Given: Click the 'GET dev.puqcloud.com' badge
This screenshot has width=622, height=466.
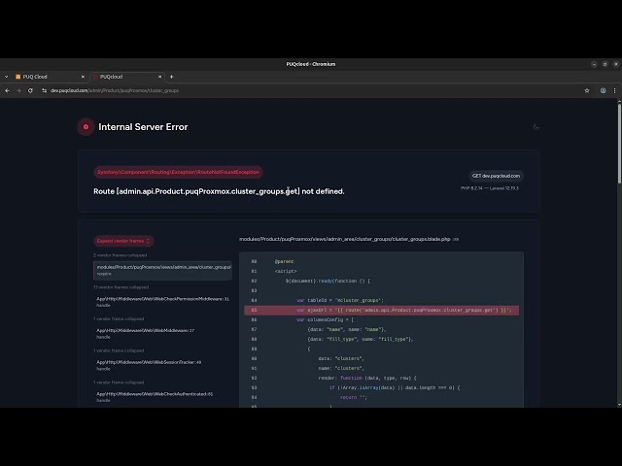Looking at the screenshot, I should 496,176.
